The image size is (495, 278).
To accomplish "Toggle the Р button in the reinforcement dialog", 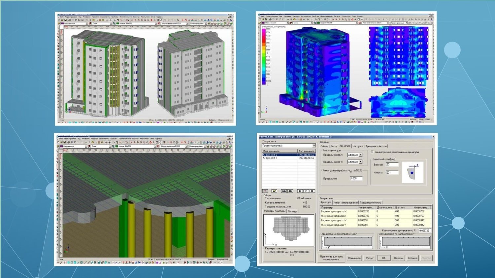I will coord(306,191).
